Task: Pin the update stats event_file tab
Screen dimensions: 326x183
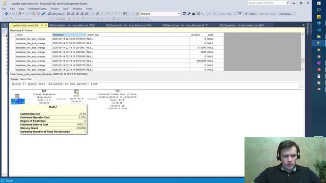Action: click(42, 25)
